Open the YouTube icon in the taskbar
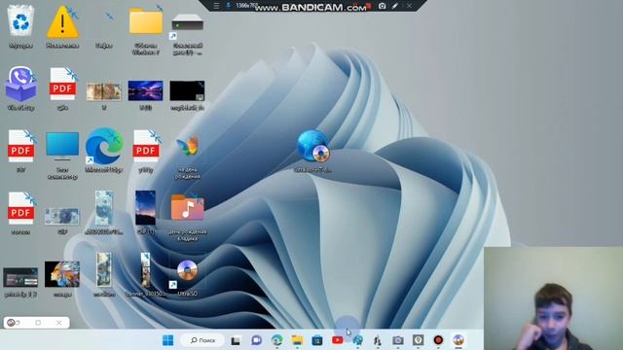 tap(338, 340)
